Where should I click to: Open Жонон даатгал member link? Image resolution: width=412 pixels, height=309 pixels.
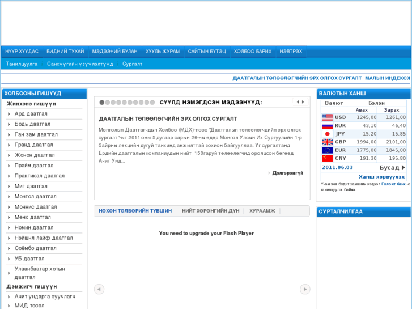coord(35,155)
